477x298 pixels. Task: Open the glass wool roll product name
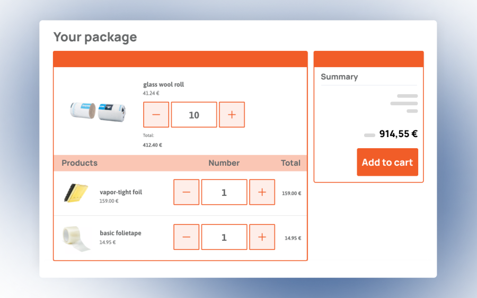click(x=163, y=85)
